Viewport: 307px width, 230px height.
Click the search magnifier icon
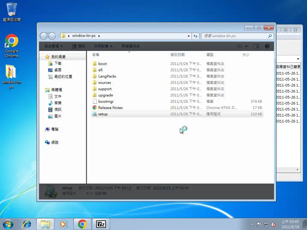(270, 36)
